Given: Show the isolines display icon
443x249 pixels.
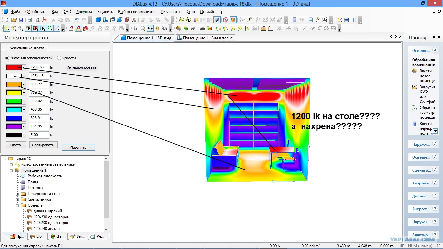Looking at the screenshot, I should tap(226, 20).
